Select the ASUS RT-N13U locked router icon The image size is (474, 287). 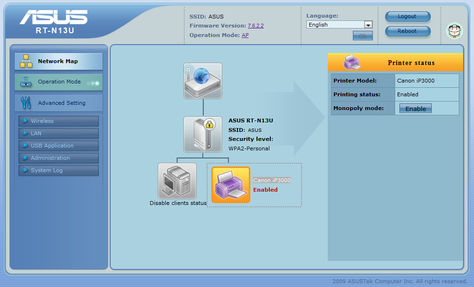click(x=203, y=135)
